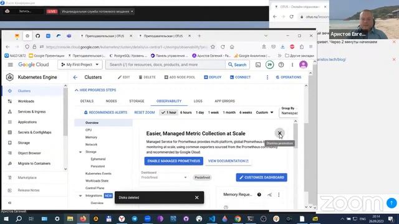Switch to the Nodes tab
This screenshot has height=224, width=399.
tap(111, 101)
